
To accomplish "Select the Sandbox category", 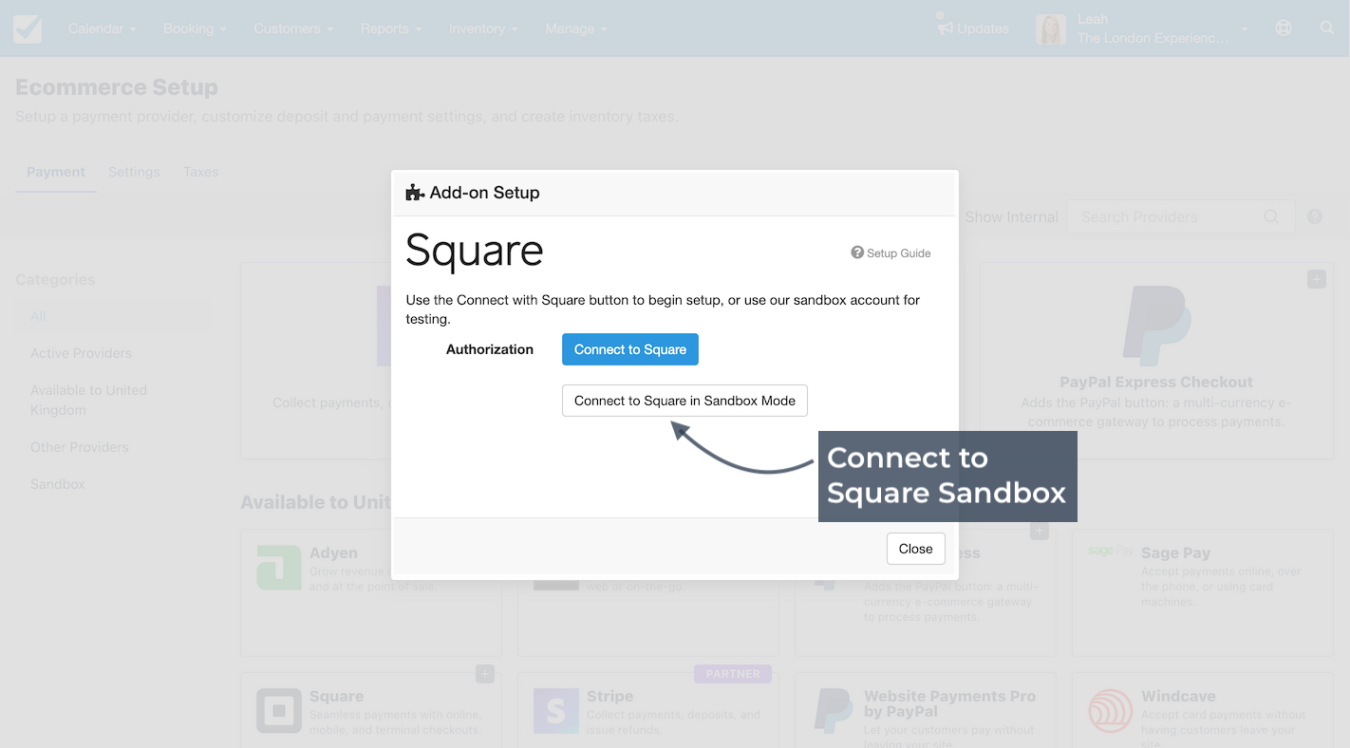I will (58, 484).
